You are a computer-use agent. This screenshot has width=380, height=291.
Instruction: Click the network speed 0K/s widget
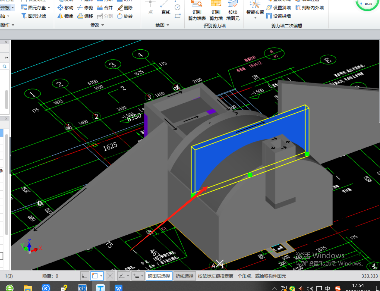(x=368, y=4)
